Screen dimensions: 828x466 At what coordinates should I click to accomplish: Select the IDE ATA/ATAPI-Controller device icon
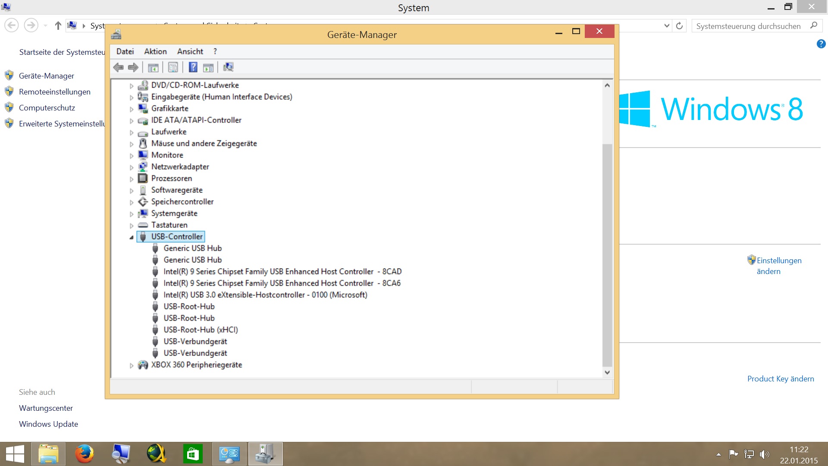[143, 120]
